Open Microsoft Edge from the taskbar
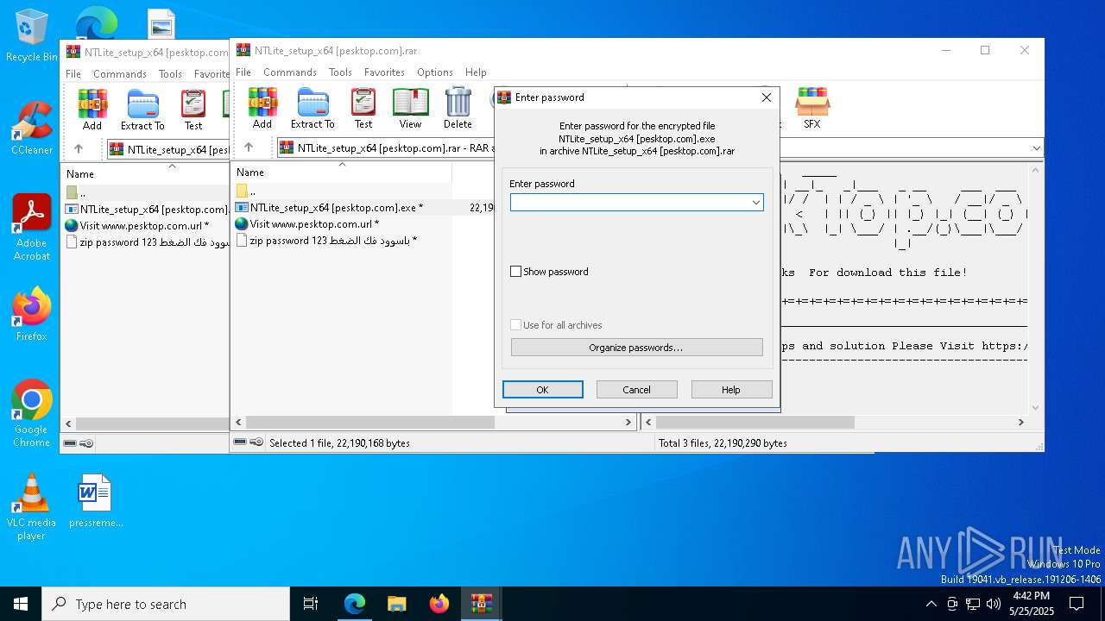The width and height of the screenshot is (1105, 621). (355, 604)
